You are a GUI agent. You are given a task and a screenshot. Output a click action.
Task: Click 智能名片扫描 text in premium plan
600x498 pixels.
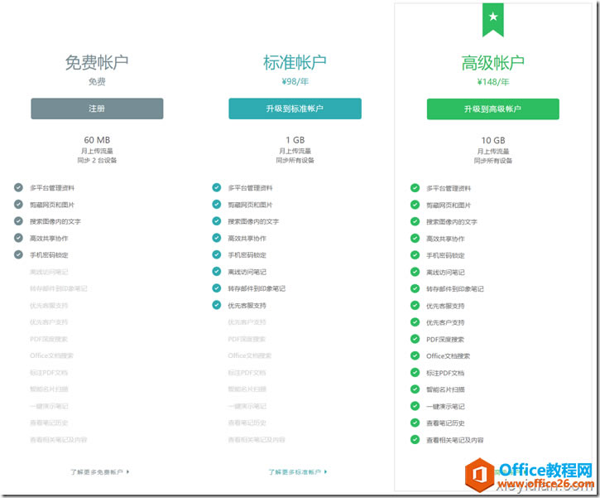click(445, 389)
